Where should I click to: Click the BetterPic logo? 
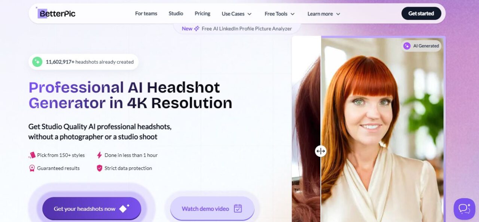(57, 13)
